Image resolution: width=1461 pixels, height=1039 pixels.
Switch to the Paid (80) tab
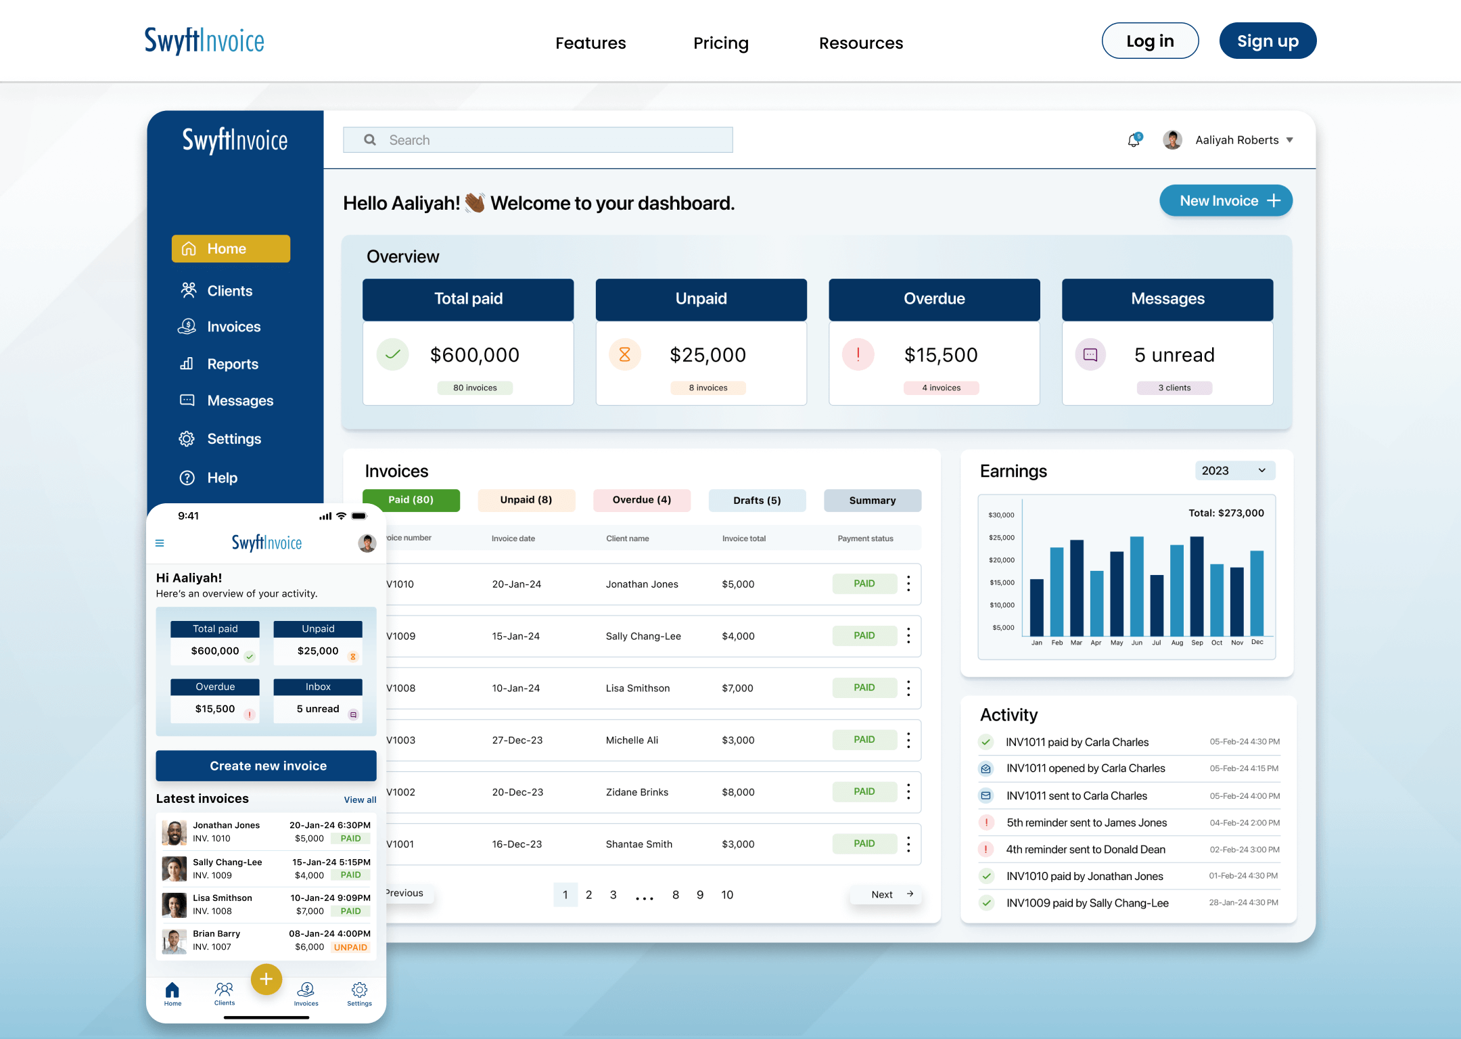[411, 500]
